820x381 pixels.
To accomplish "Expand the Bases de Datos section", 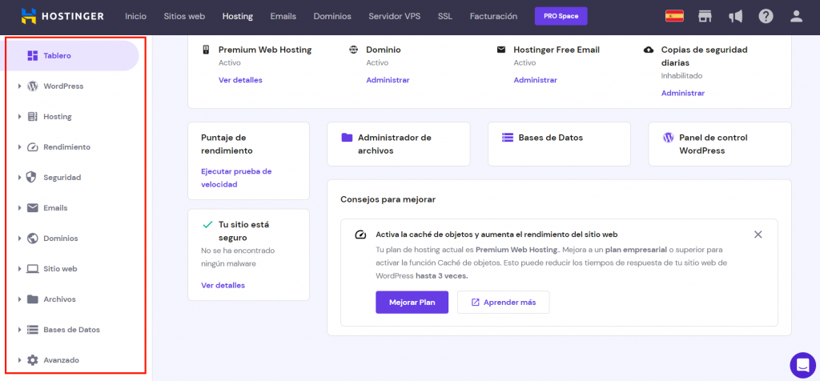I will [70, 330].
